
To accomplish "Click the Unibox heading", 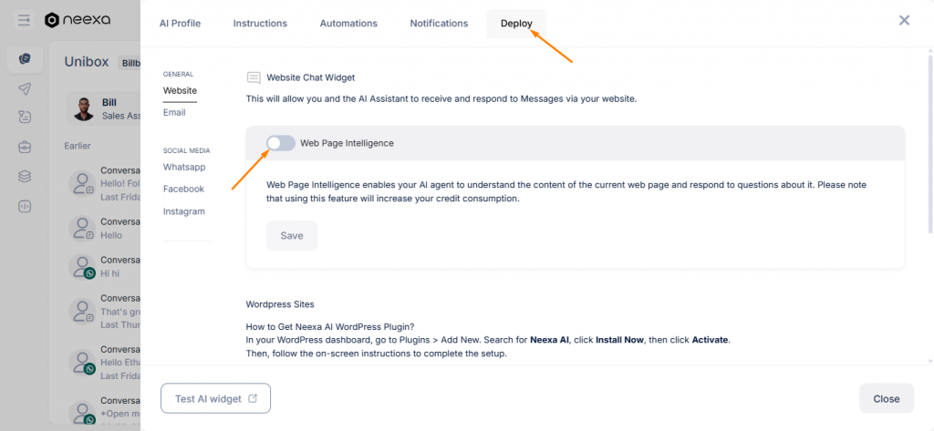I will (x=87, y=62).
